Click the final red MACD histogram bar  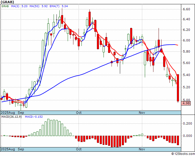coord(178,140)
